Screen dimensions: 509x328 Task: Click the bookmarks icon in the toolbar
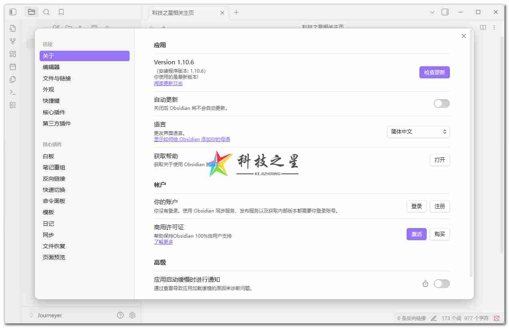point(61,12)
